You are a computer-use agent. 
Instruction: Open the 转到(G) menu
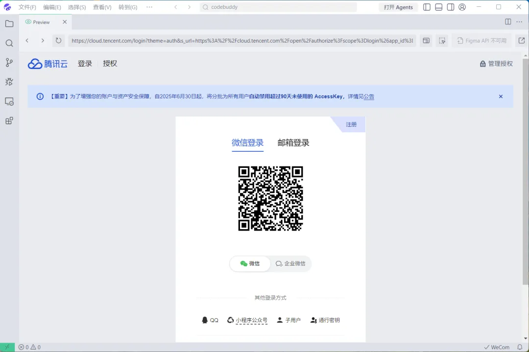[128, 7]
